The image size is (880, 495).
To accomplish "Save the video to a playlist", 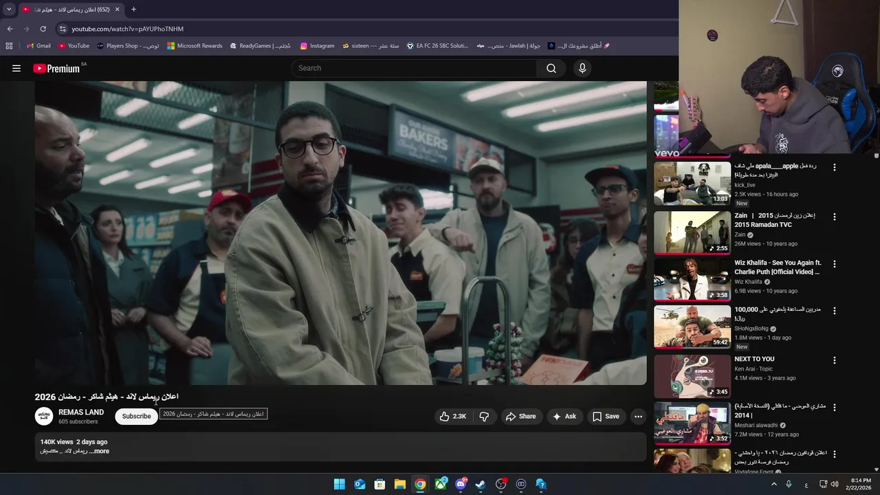I will point(606,416).
